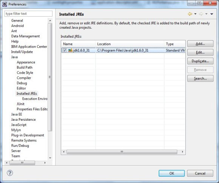Open JUnit preferences
This screenshot has height=183, width=219.
(20, 104)
